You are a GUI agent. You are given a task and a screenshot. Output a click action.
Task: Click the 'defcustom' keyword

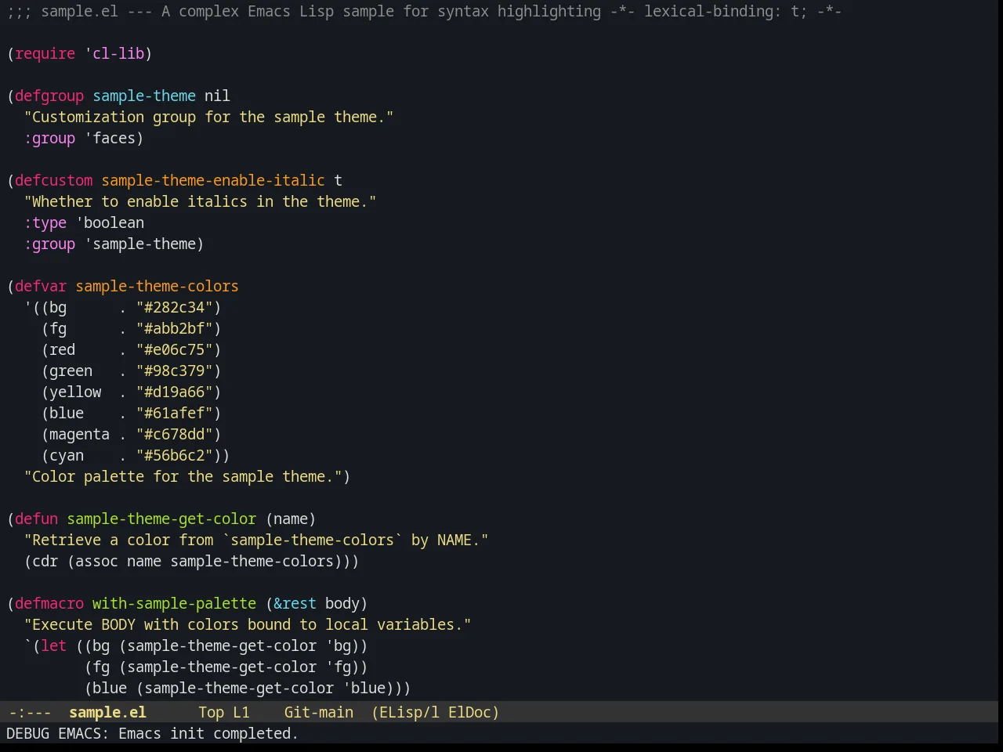[x=53, y=180]
